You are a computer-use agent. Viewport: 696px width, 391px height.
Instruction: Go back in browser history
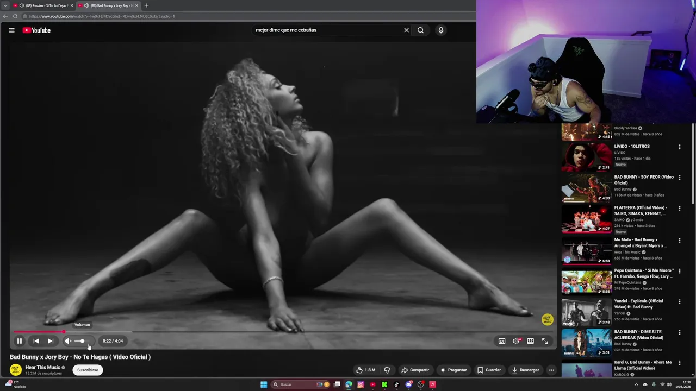(x=5, y=16)
